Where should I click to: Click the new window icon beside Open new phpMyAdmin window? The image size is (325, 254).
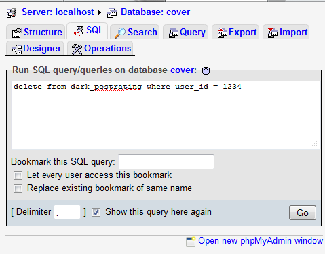pos(191,242)
